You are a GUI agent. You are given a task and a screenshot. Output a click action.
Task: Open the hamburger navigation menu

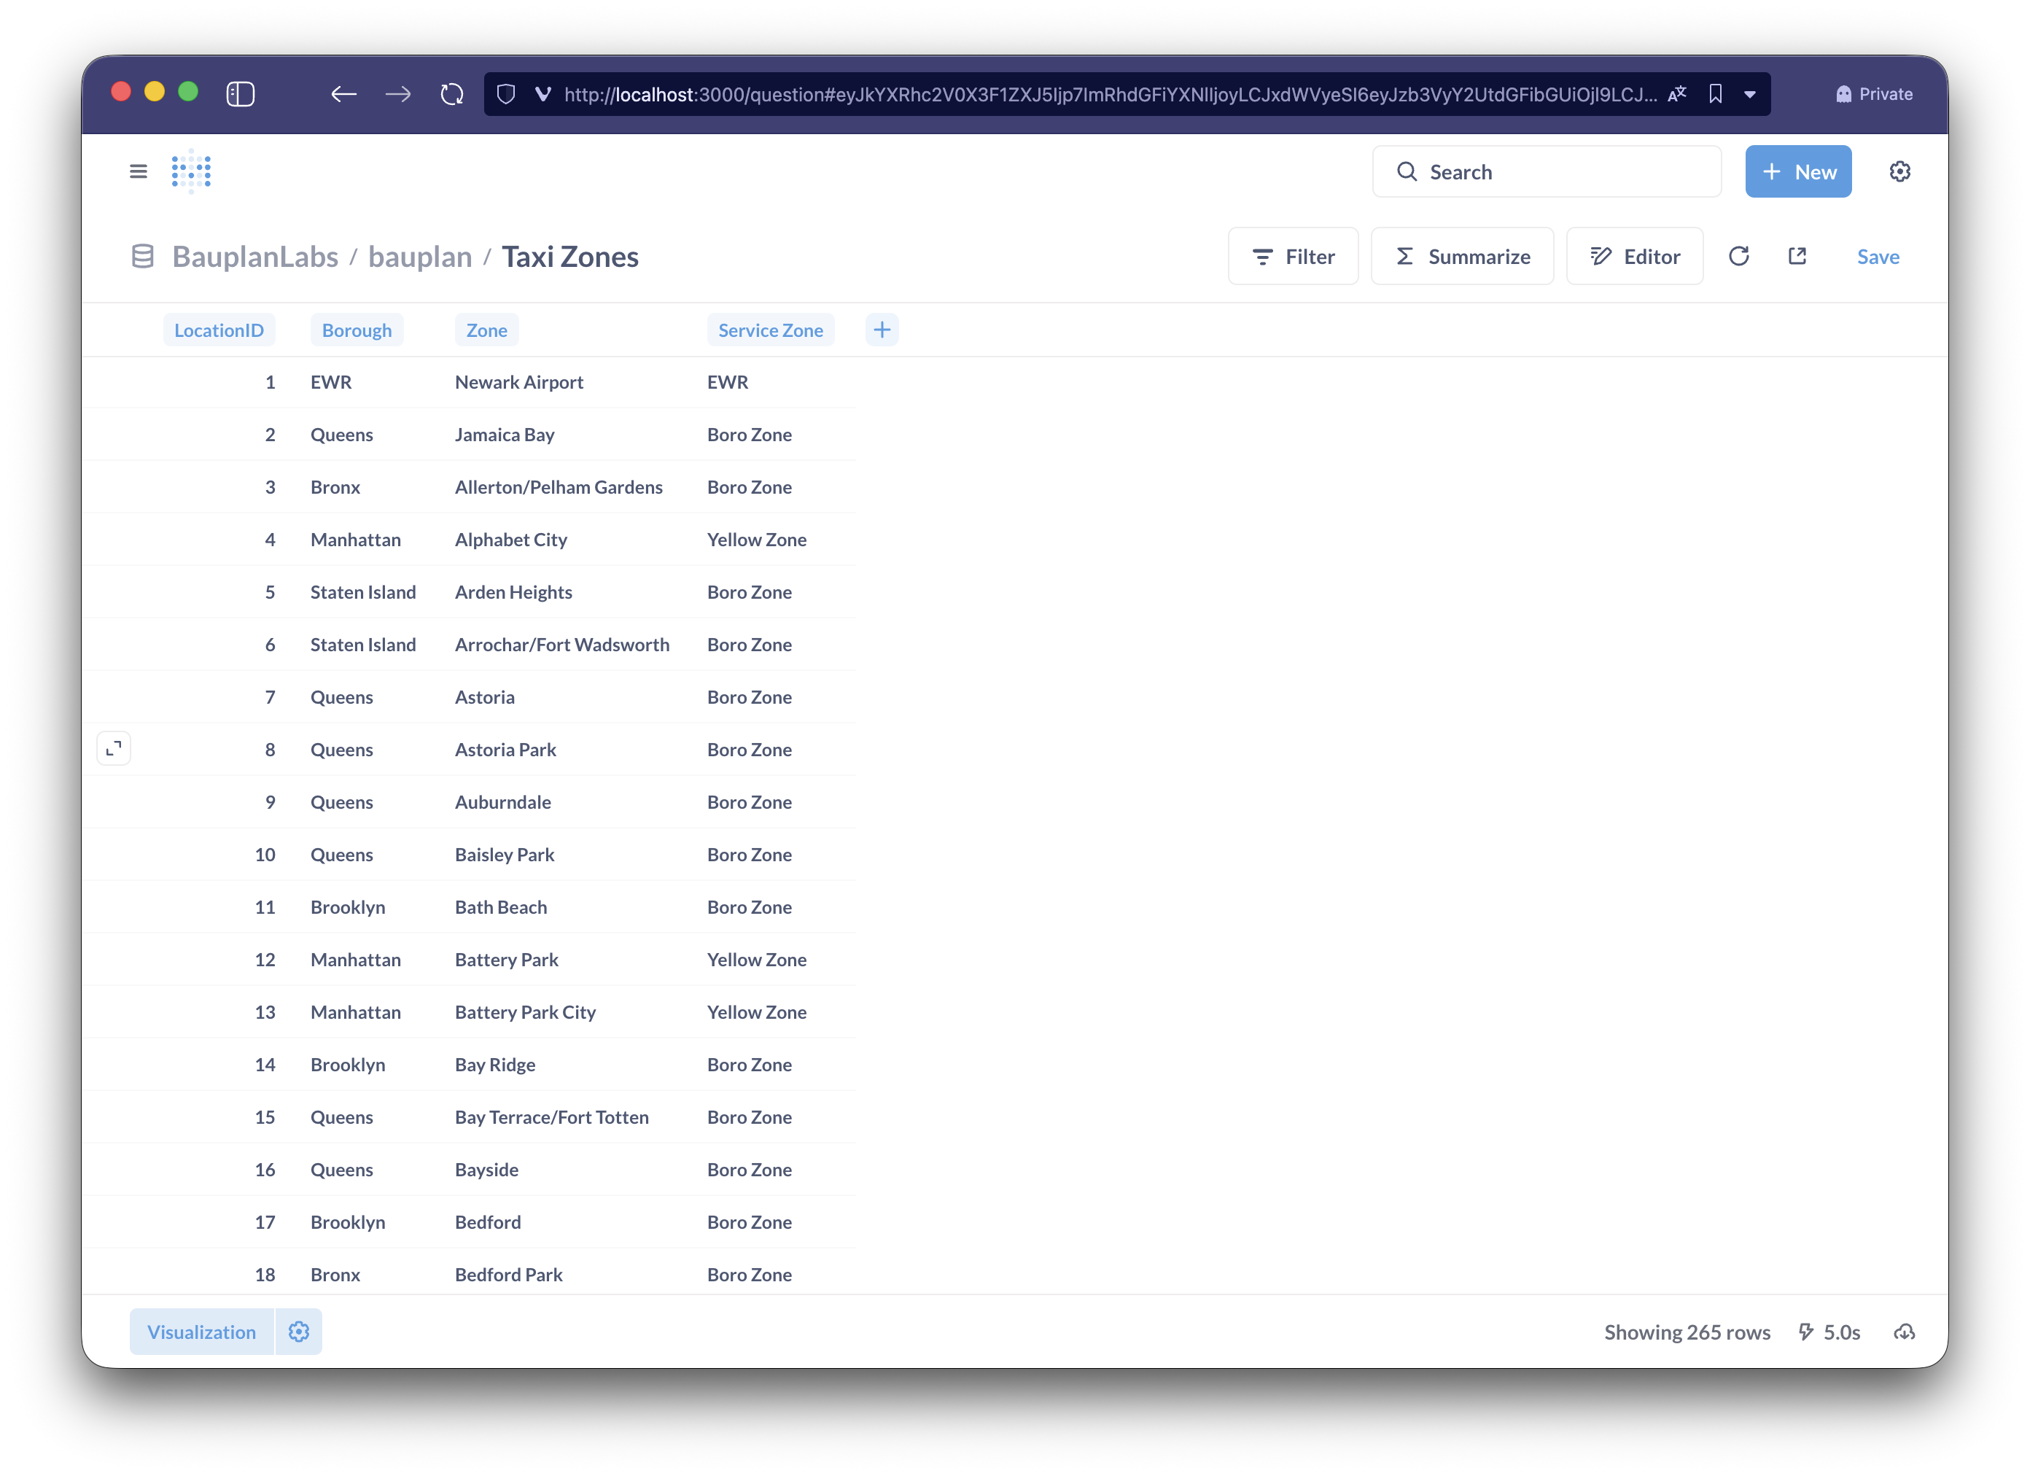[x=138, y=171]
